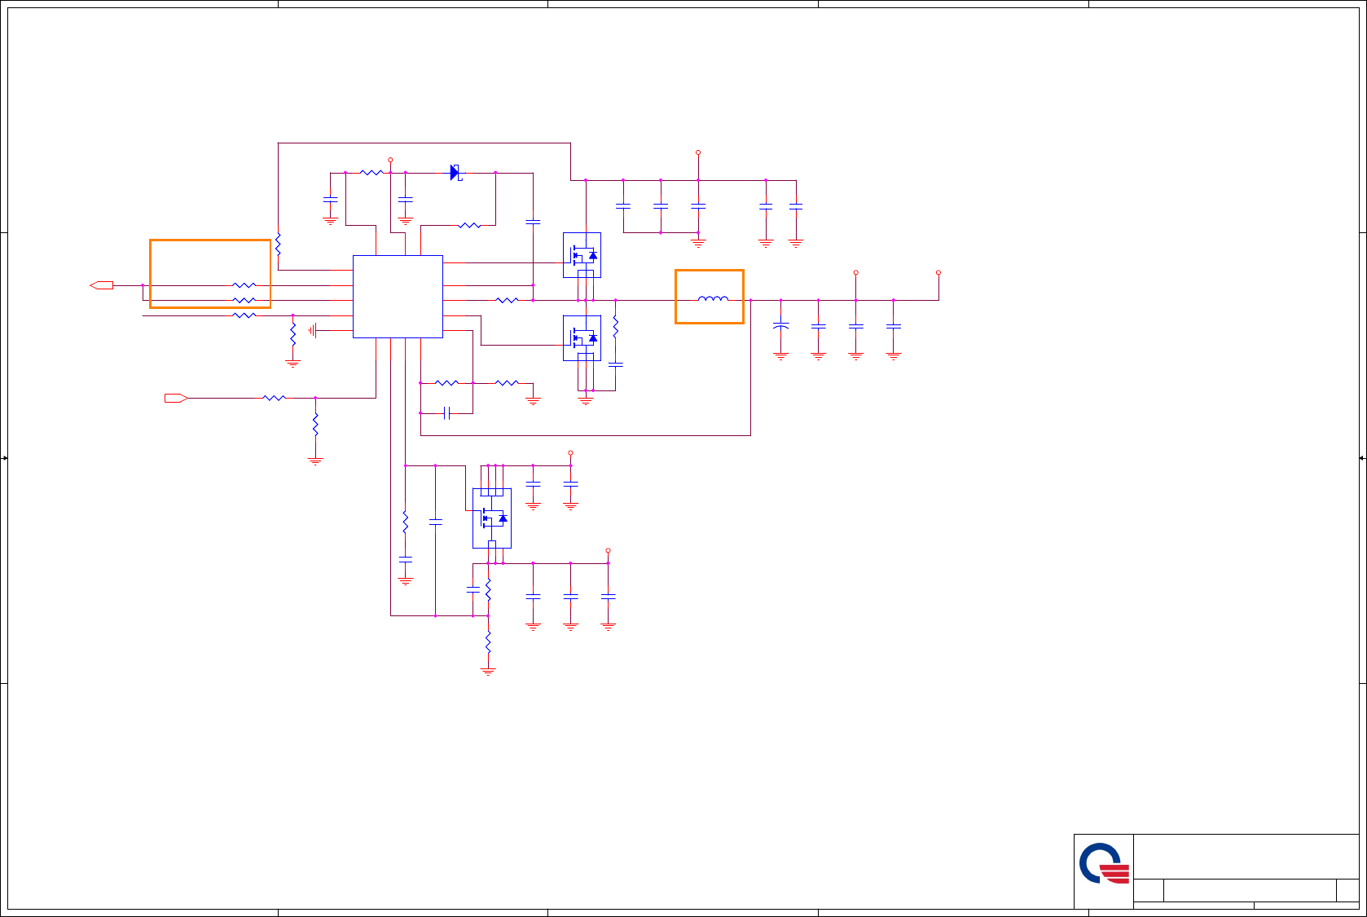Select the inductor symbol on output line

[x=713, y=299]
